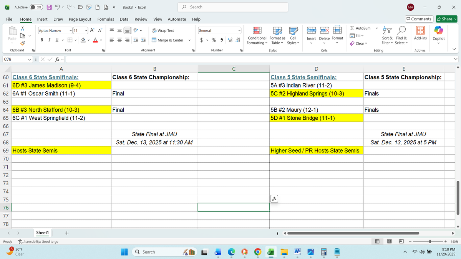Toggle Middle Align vertical alignment
The image size is (461, 259).
119,30
